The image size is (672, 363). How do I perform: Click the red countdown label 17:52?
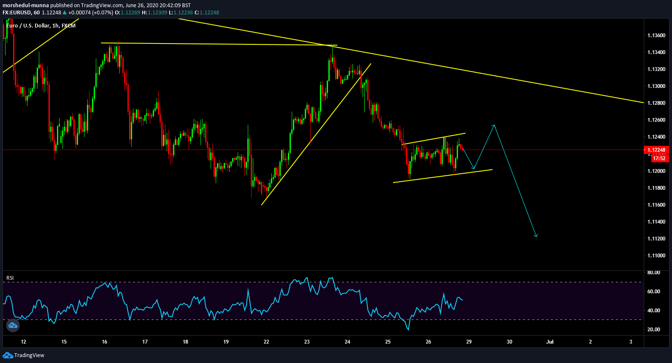coord(659,158)
